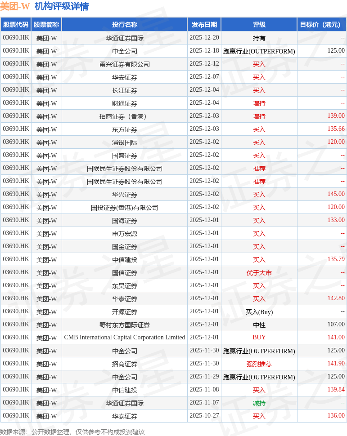Click the target price 136.00
Viewport: 347px width, 436px height.
pyautogui.click(x=336, y=415)
